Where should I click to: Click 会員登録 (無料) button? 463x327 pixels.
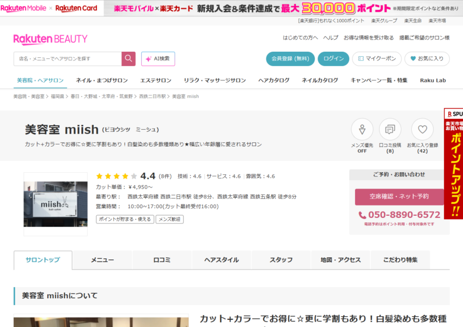[x=290, y=59]
